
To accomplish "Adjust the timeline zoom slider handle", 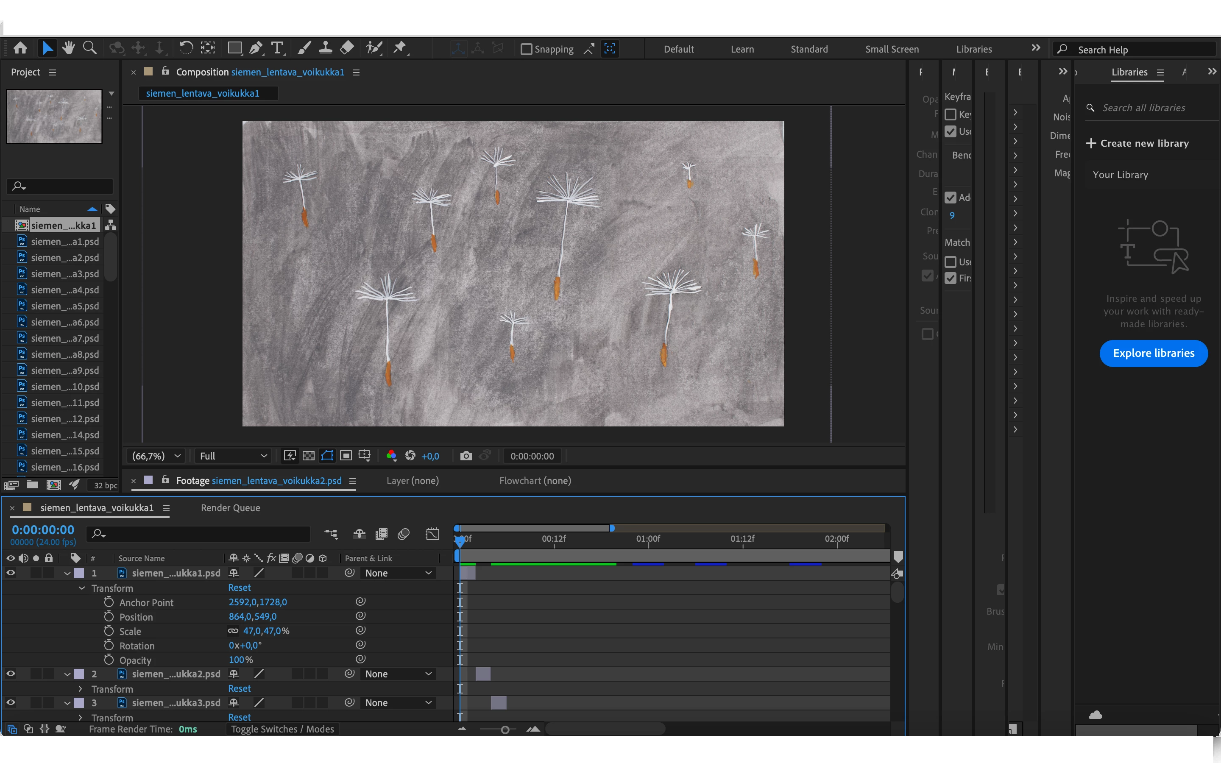I will pyautogui.click(x=505, y=730).
